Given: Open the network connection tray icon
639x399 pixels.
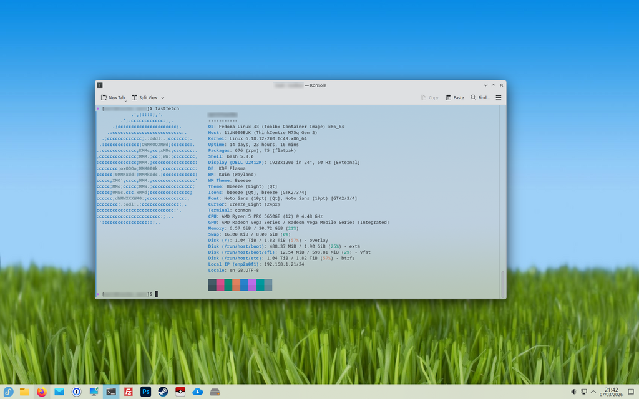Looking at the screenshot, I should click(583, 392).
